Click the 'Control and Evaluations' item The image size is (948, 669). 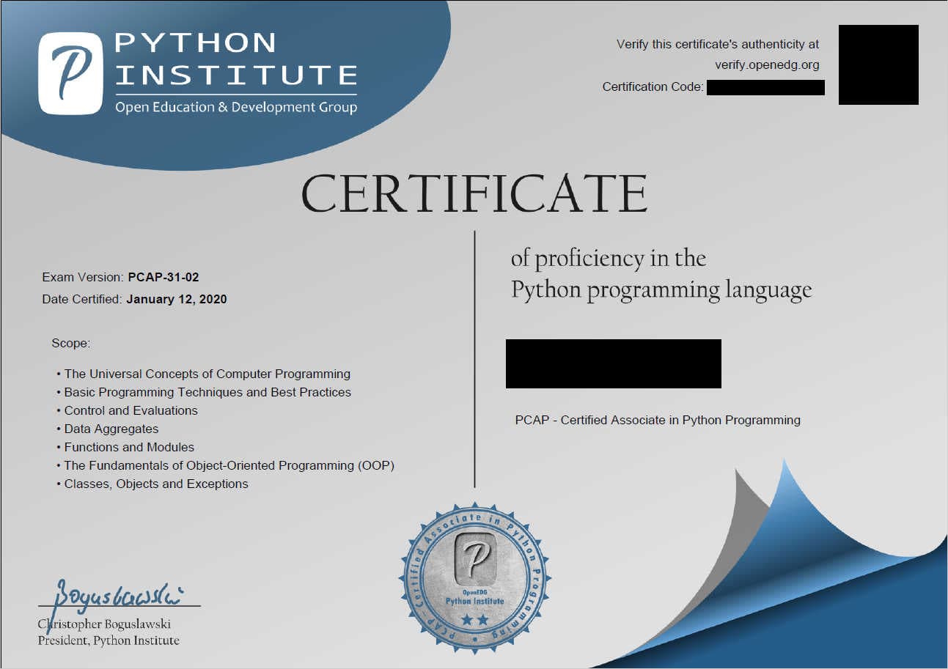pos(131,410)
